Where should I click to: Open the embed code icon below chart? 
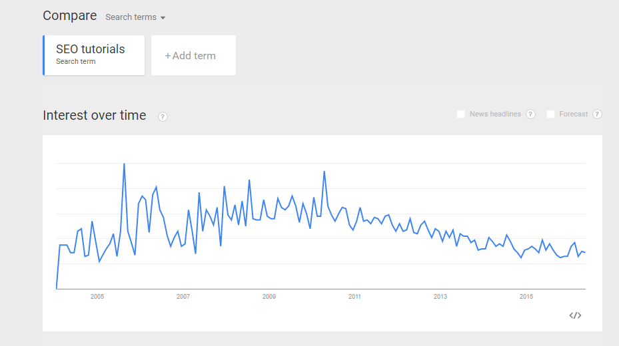coord(575,315)
